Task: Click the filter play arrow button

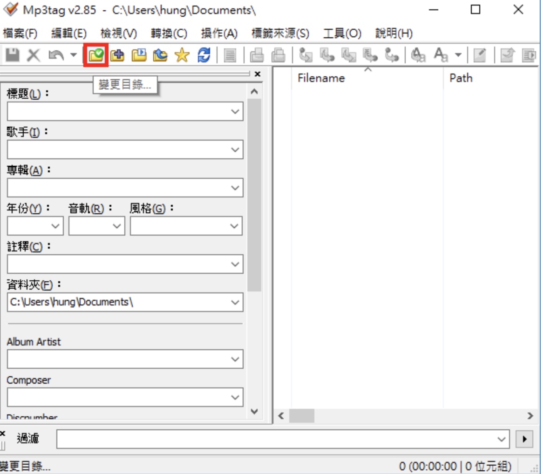Action: [x=524, y=439]
